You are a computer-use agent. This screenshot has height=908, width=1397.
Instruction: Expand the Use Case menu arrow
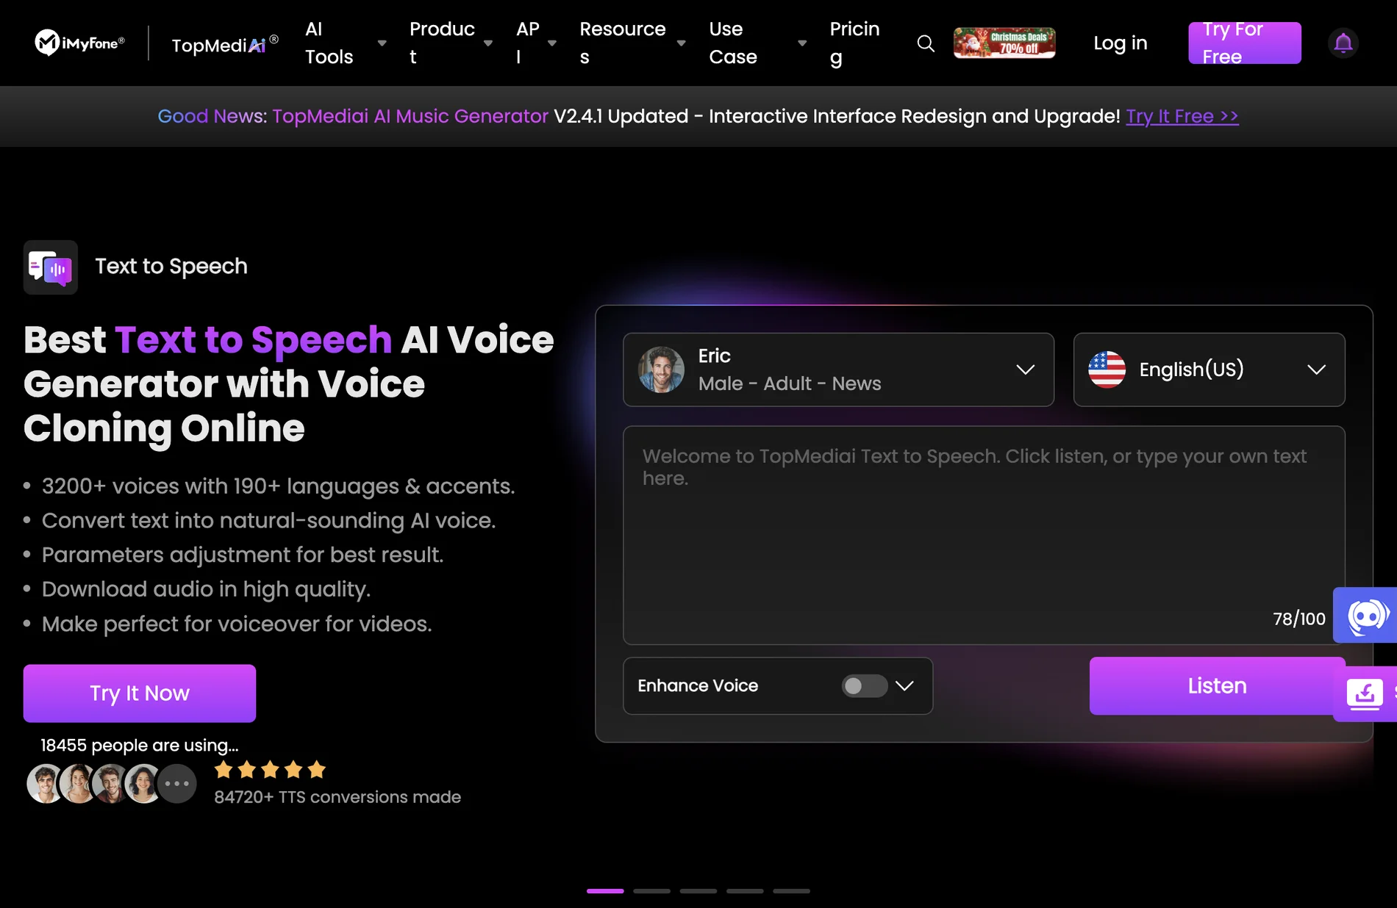(x=802, y=43)
